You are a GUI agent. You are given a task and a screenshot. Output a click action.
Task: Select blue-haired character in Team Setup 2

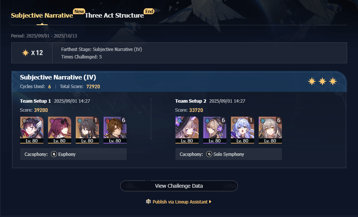pos(243,130)
